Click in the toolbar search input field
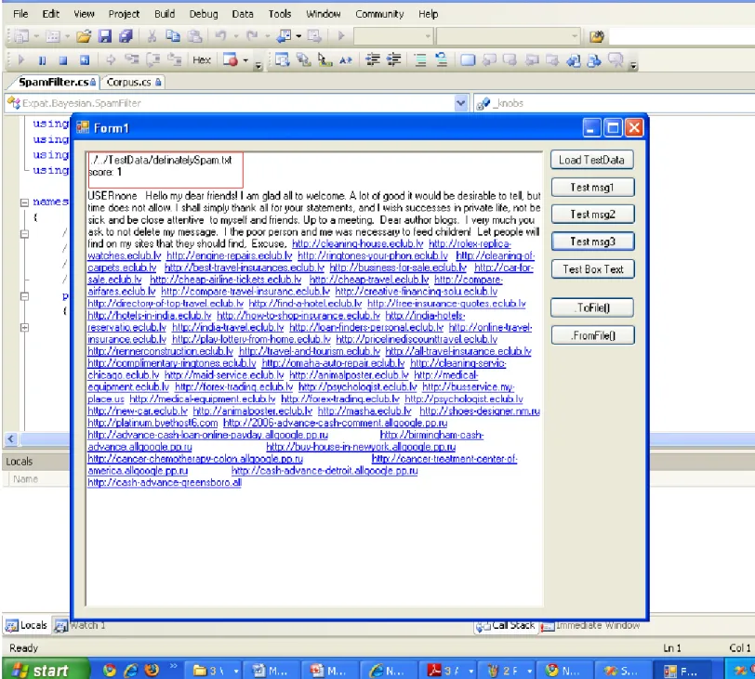 point(682,36)
